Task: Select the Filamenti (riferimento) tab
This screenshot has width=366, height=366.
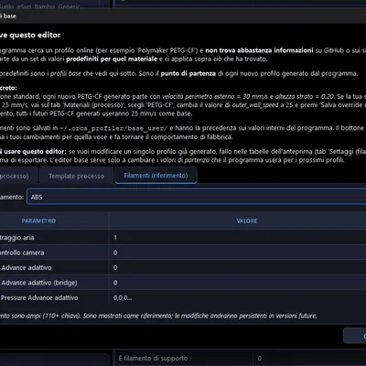Action: tap(156, 176)
